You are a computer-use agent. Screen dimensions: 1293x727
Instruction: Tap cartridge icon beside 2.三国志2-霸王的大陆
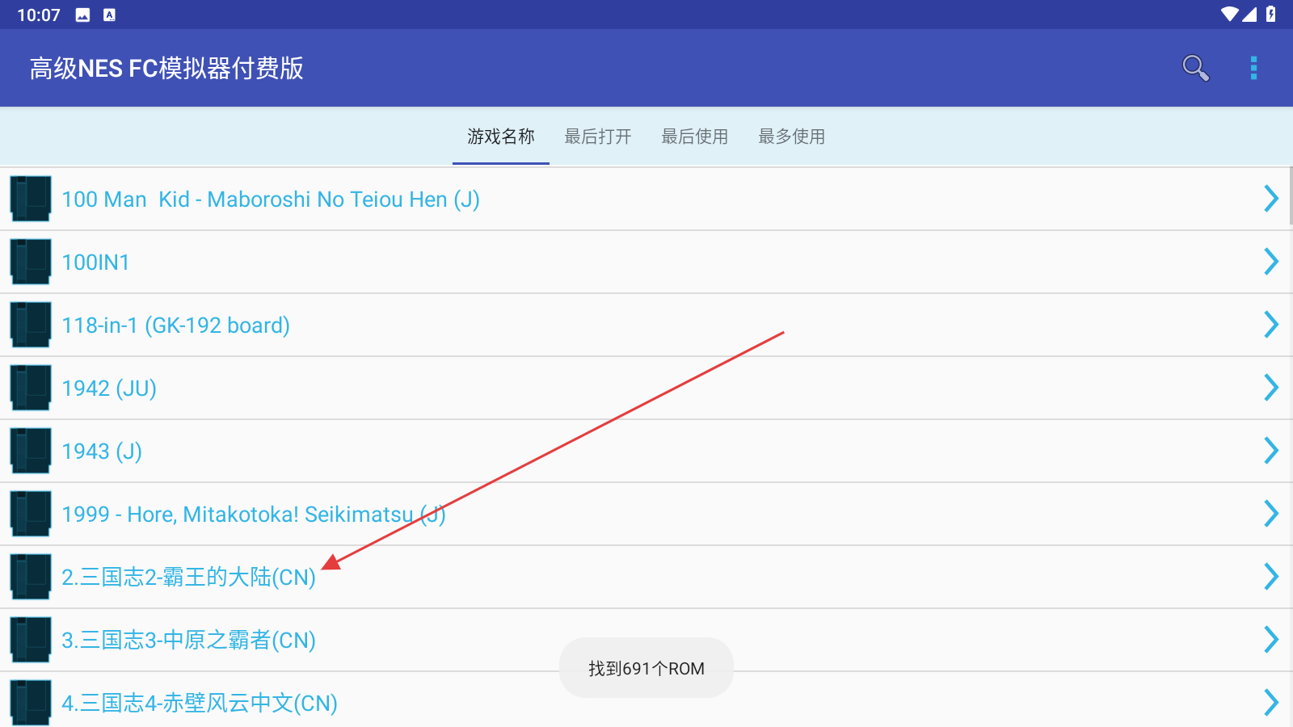(31, 577)
